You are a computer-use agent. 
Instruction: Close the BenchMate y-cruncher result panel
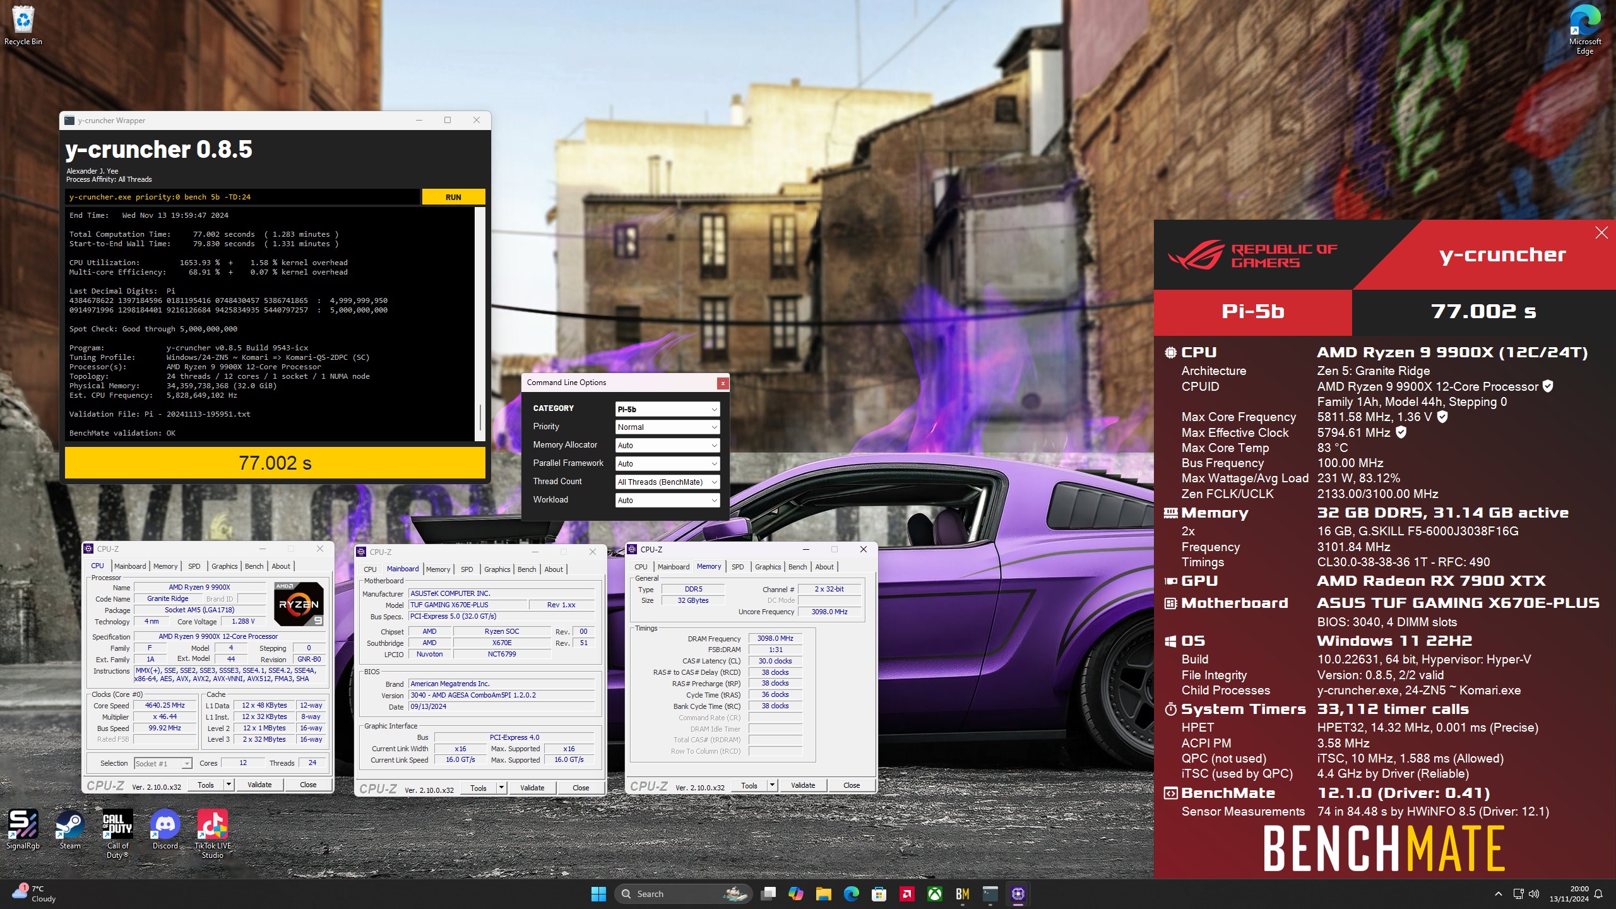tap(1601, 233)
